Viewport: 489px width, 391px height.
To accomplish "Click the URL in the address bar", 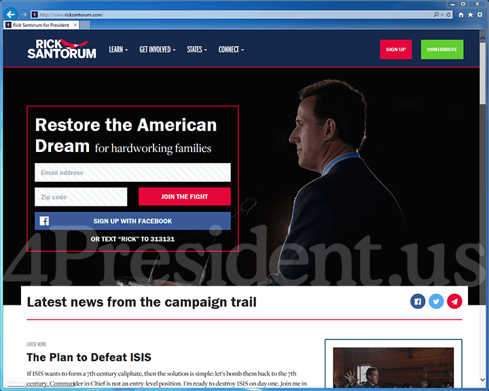I will (x=71, y=15).
